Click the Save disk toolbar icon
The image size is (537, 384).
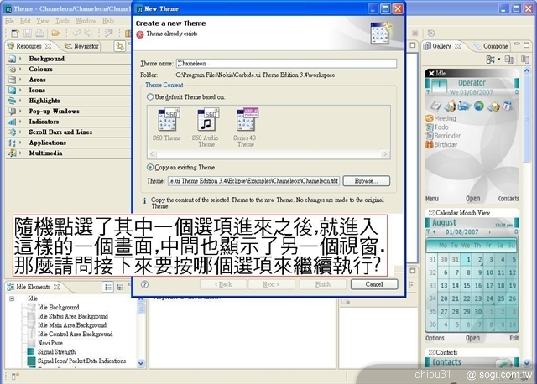coord(28,34)
